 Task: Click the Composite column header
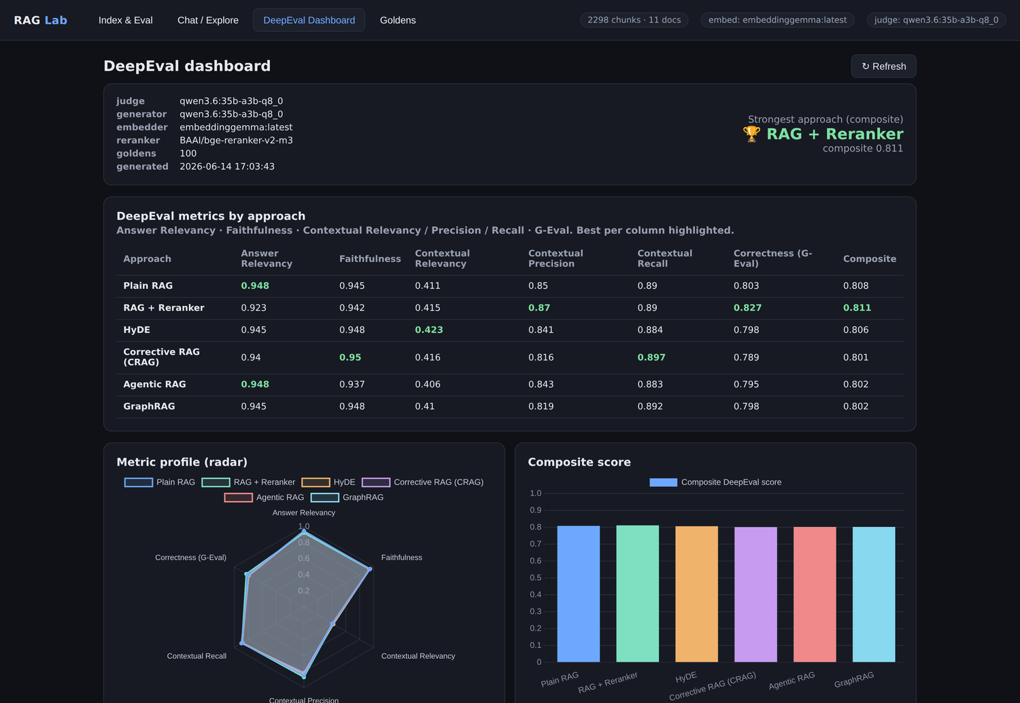[x=870, y=259]
